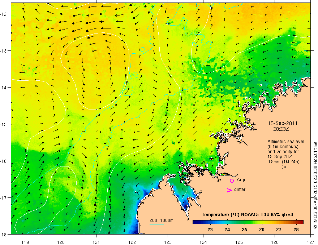Click the '20:23Z' time text

281,129
